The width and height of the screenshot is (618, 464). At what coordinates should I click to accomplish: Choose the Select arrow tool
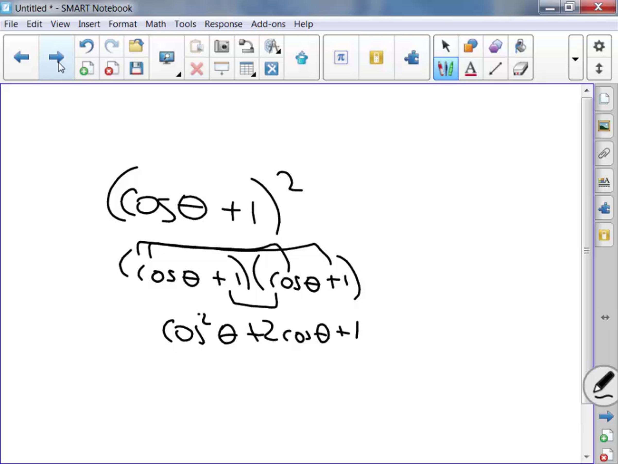pos(446,46)
